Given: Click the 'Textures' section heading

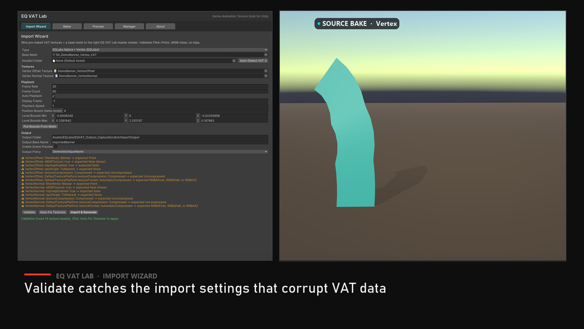Looking at the screenshot, I should pyautogui.click(x=28, y=66).
